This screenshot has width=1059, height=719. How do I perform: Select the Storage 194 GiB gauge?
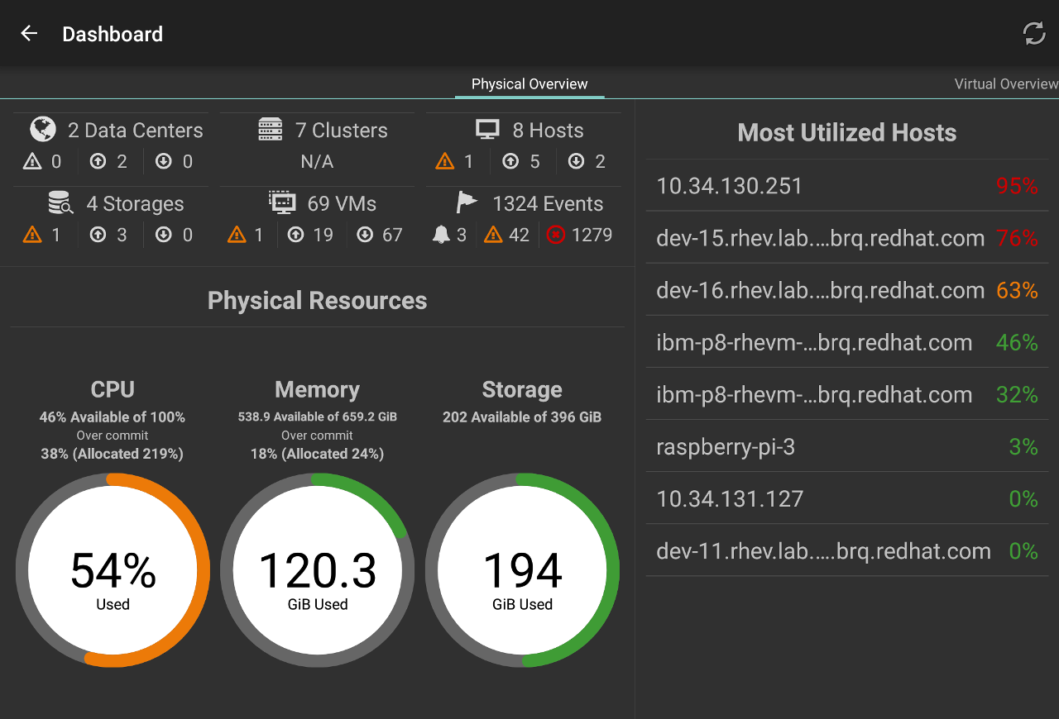click(x=522, y=570)
